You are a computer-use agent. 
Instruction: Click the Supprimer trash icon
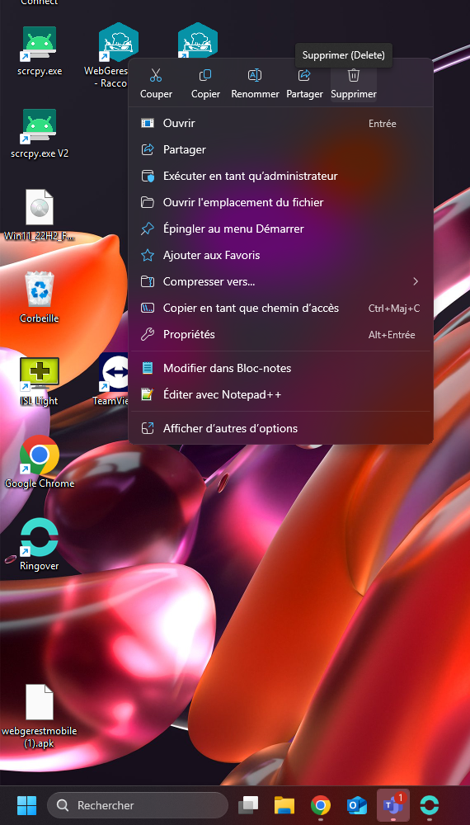[353, 75]
